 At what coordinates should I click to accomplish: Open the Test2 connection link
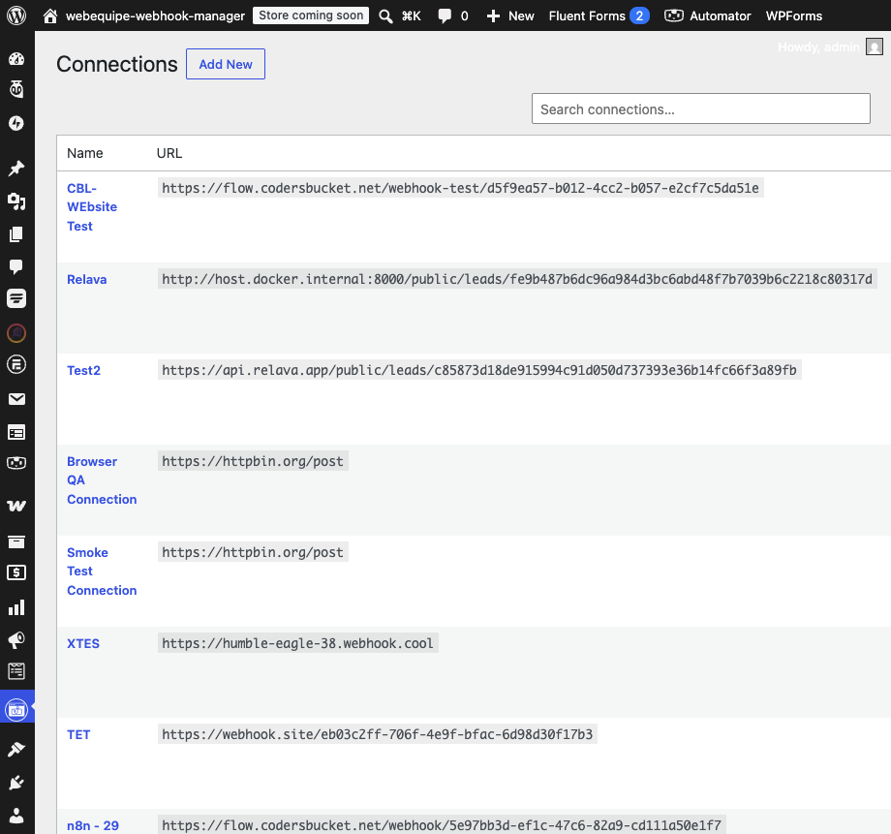click(x=83, y=370)
